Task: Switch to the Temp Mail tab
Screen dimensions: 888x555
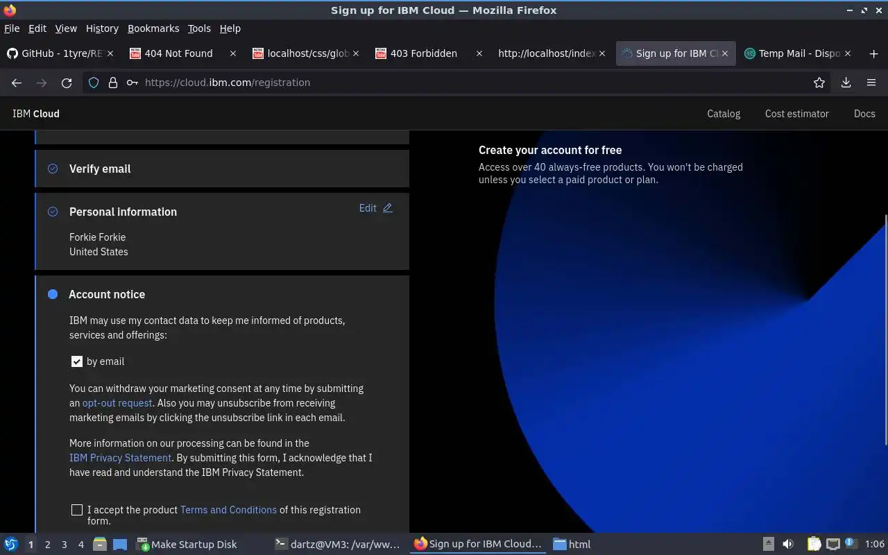Action: pyautogui.click(x=799, y=53)
